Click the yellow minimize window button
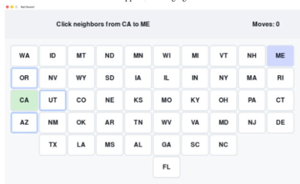Screen dimensions: 300x184 pyautogui.click(x=12, y=7)
